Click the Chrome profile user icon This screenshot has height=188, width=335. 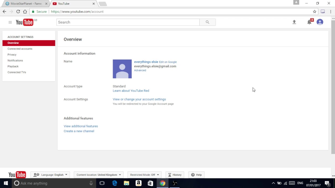click(x=296, y=2)
